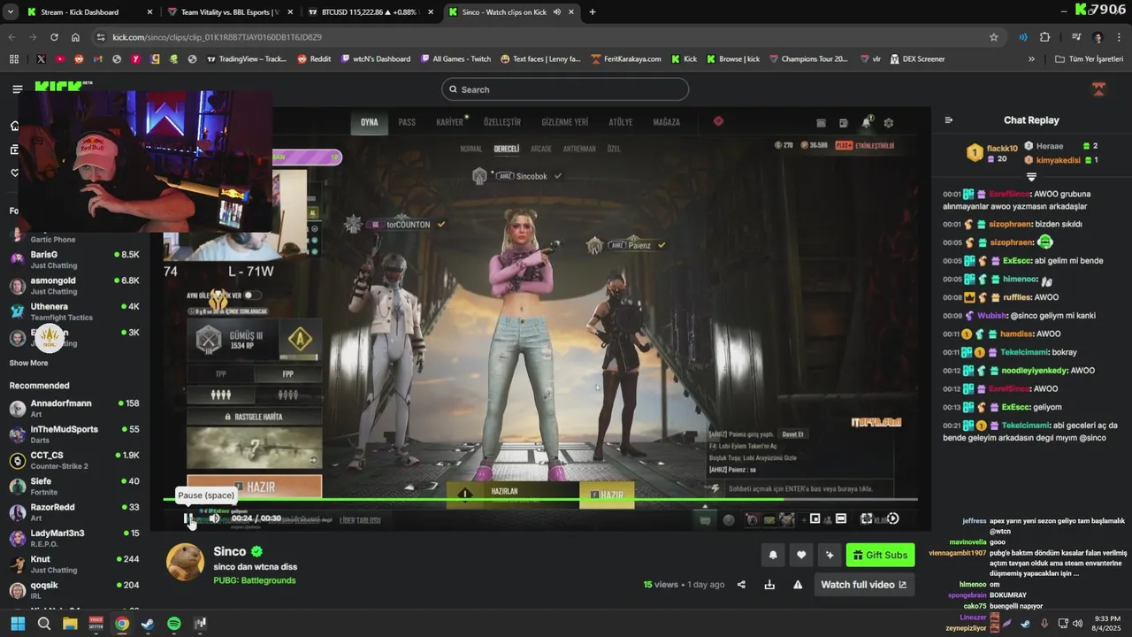Screen dimensions: 1132x637
Task: Mute the Sinco tab audio icon
Action: [557, 12]
